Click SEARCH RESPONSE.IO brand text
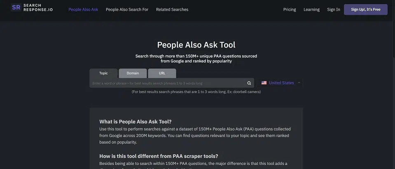 (x=38, y=7)
